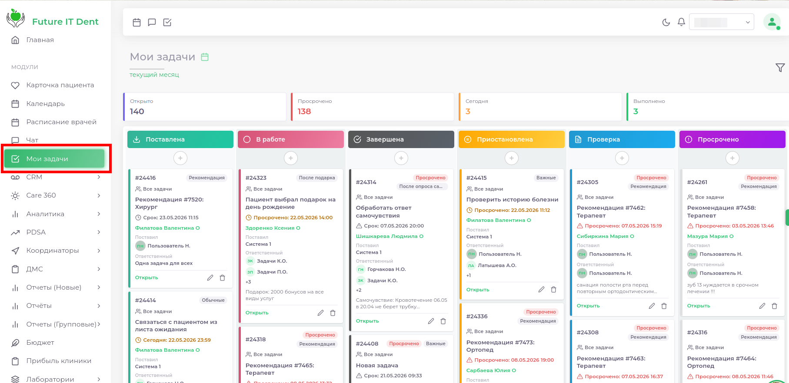Click the purple Просрочено column header

732,139
